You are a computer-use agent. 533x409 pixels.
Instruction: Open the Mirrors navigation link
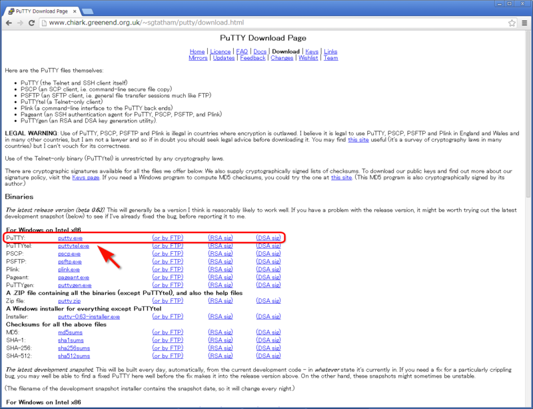pyautogui.click(x=198, y=58)
